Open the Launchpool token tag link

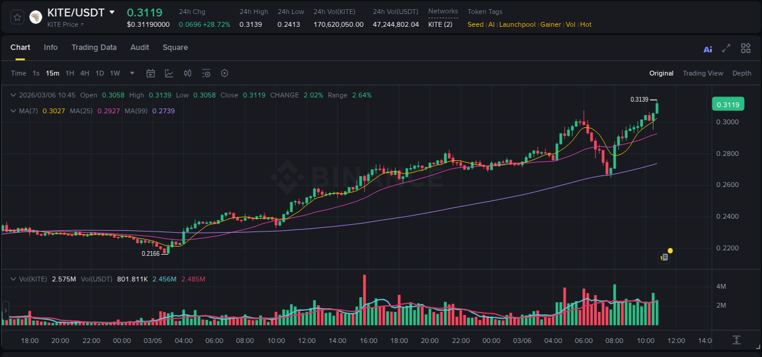517,24
